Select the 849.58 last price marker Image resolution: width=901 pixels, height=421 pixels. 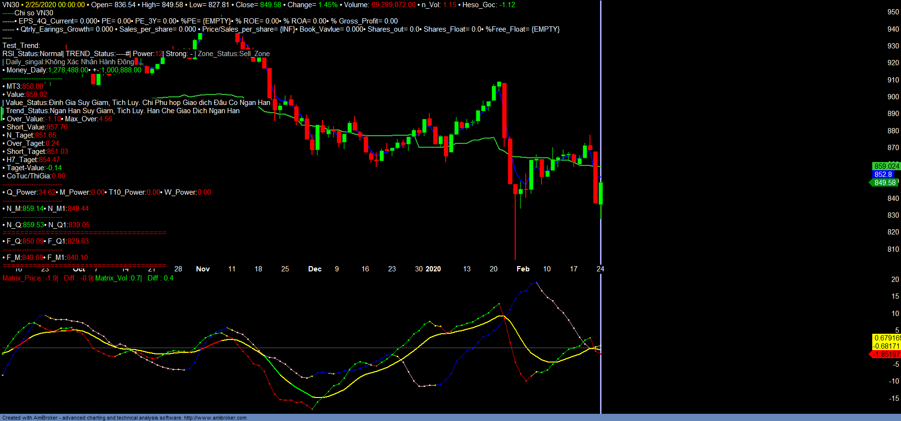click(x=884, y=183)
